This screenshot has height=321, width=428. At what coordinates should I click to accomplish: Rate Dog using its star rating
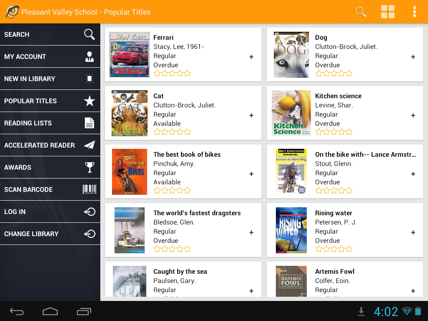(334, 74)
